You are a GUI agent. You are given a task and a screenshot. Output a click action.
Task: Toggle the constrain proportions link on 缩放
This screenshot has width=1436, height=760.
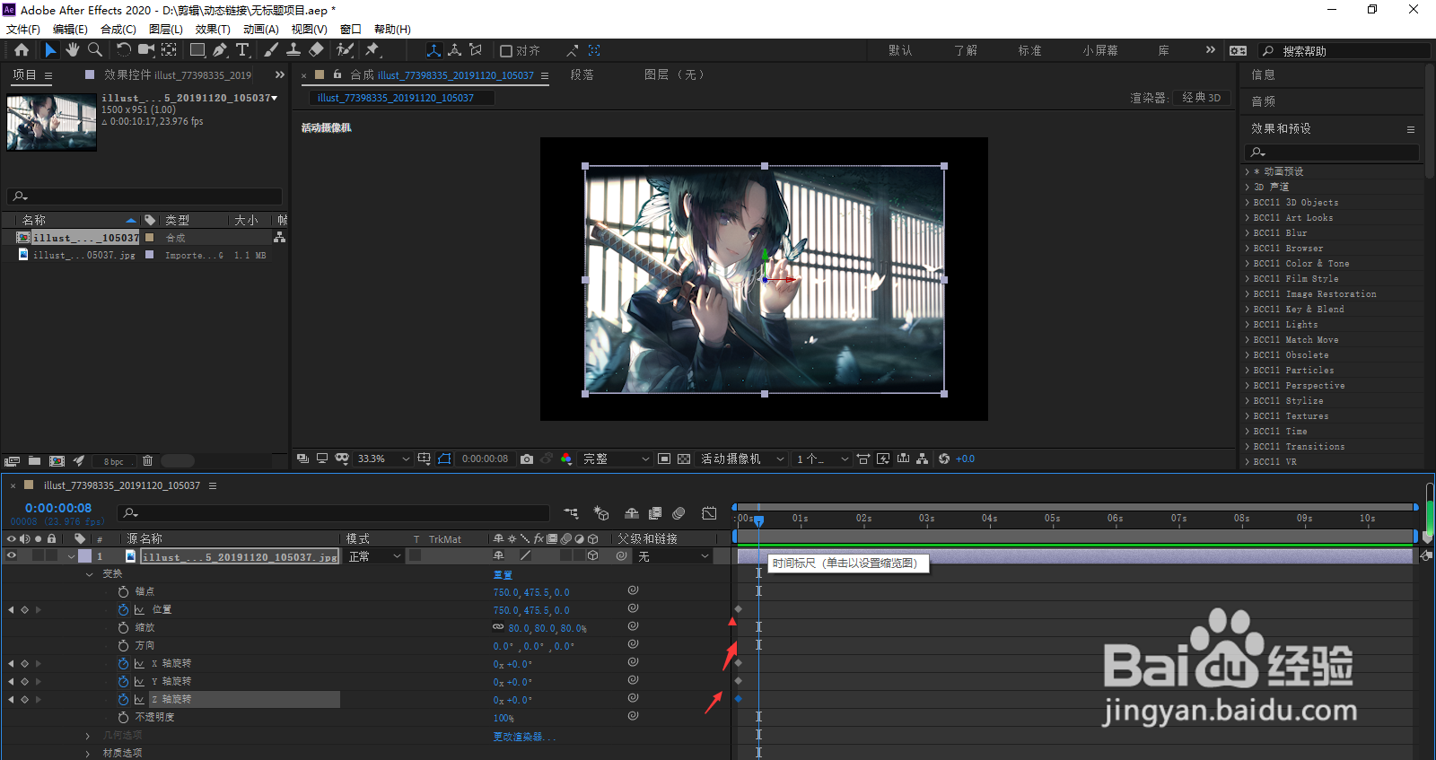tap(498, 627)
